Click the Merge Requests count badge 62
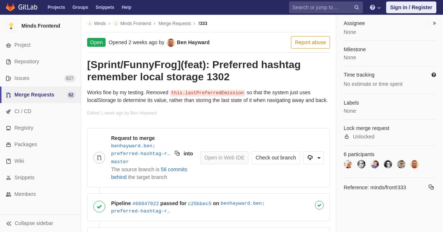The width and height of the screenshot is (443, 232). (71, 95)
